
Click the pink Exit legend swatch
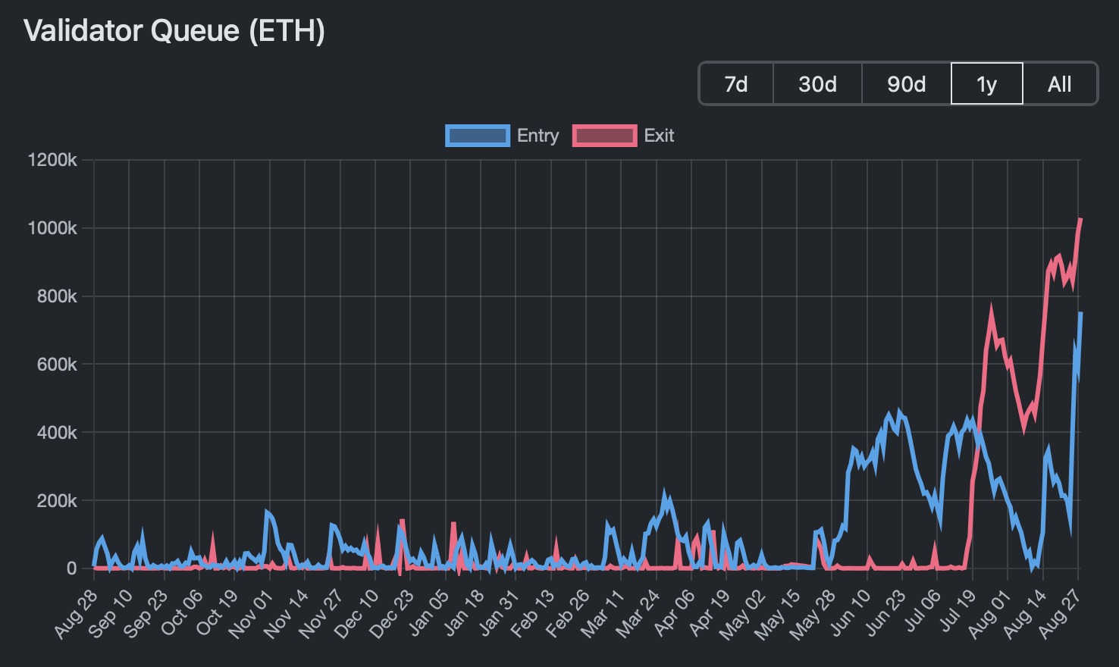point(604,135)
